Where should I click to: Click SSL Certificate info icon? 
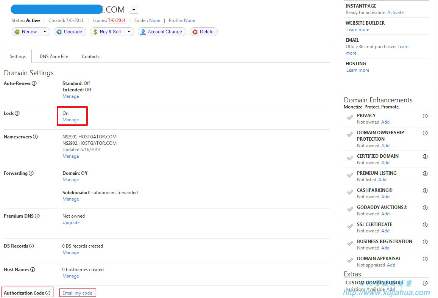[x=425, y=225]
